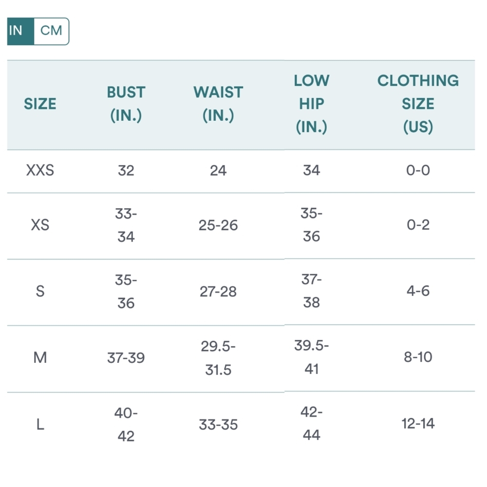487x487 pixels.
Task: Click the WAIST (IN.) column header
Action: click(218, 104)
